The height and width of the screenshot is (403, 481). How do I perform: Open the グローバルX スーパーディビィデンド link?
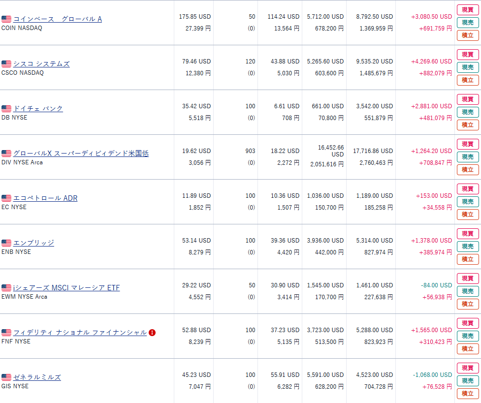point(81,154)
